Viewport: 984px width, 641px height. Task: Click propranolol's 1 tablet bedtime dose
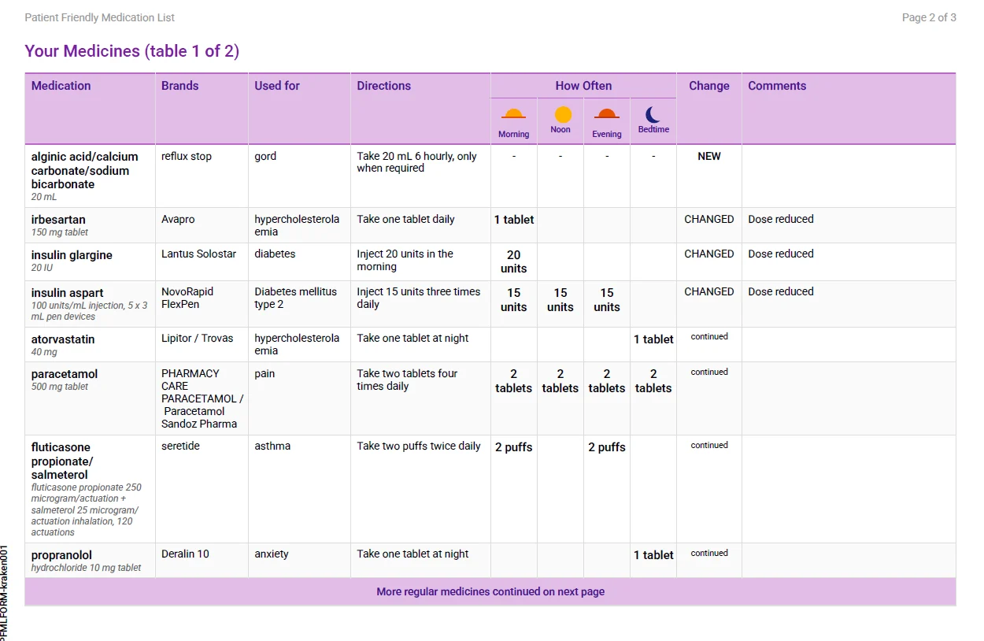pyautogui.click(x=653, y=555)
